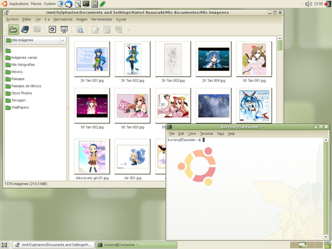Image resolution: width=332 pixels, height=249 pixels.
Task: Open the Paisajes de México folder
Action: (23, 86)
